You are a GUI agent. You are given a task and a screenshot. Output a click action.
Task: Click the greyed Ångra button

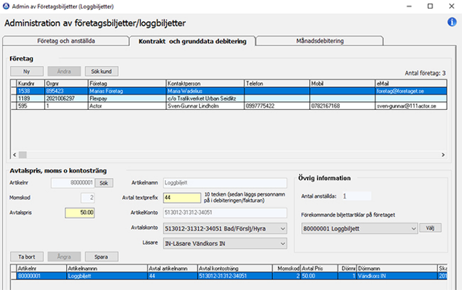pos(64,257)
